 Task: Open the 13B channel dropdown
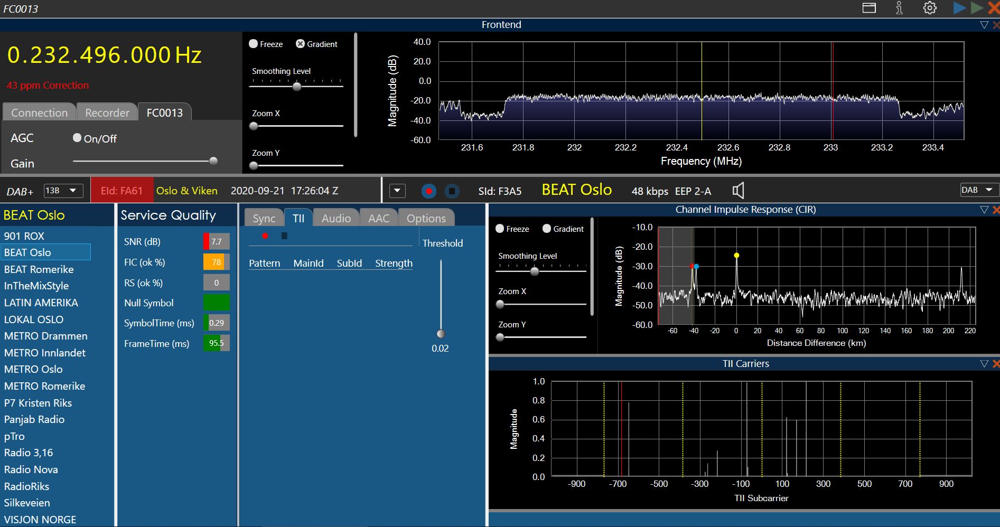click(x=63, y=191)
